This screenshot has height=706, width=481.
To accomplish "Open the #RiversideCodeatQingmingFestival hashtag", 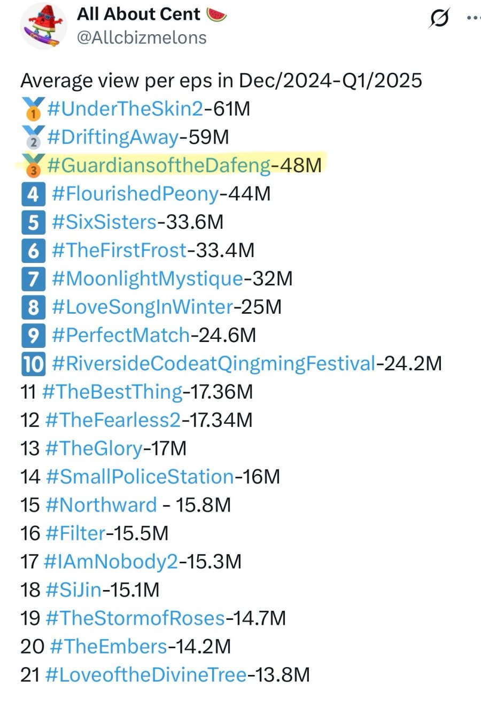I will pyautogui.click(x=214, y=364).
